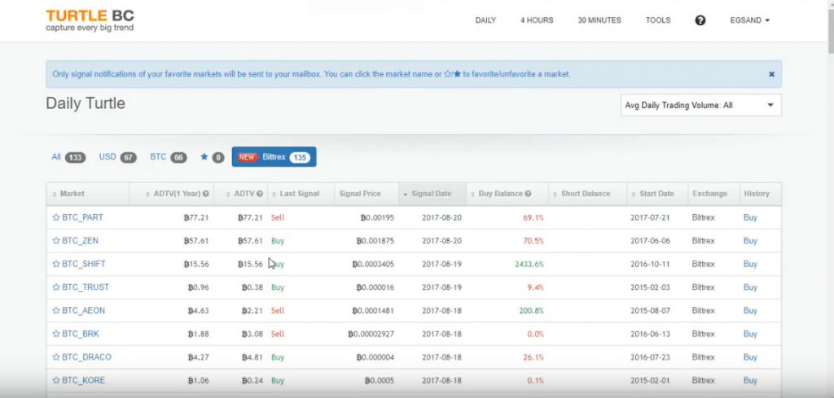Select the NEW Bittrex tab
Image resolution: width=834 pixels, height=398 pixels.
pyautogui.click(x=274, y=157)
